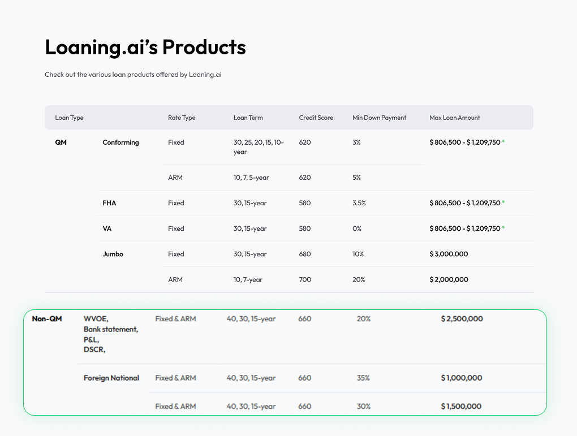Click the 35% minimum down payment value
The image size is (577, 436).
pos(363,378)
